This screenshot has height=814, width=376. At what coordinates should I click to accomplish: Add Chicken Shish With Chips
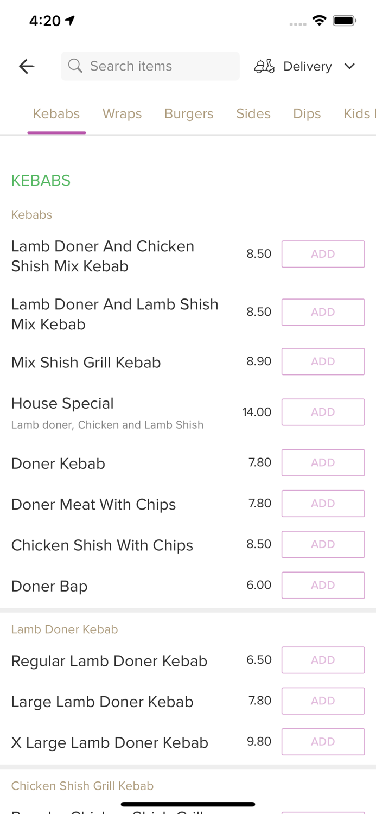(x=323, y=544)
